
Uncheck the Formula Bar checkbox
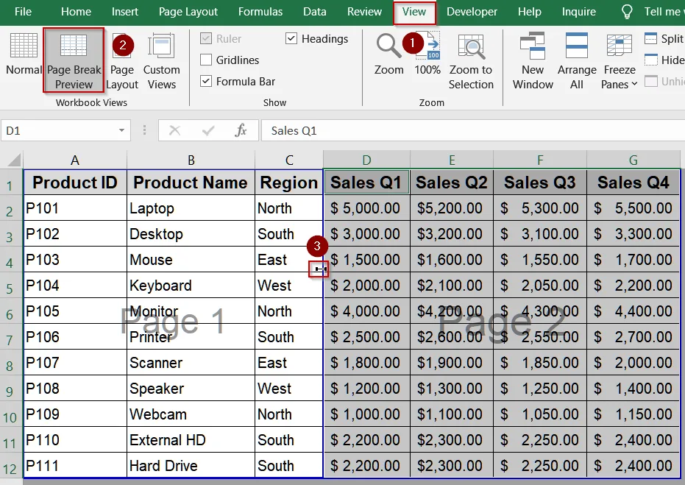[x=206, y=81]
